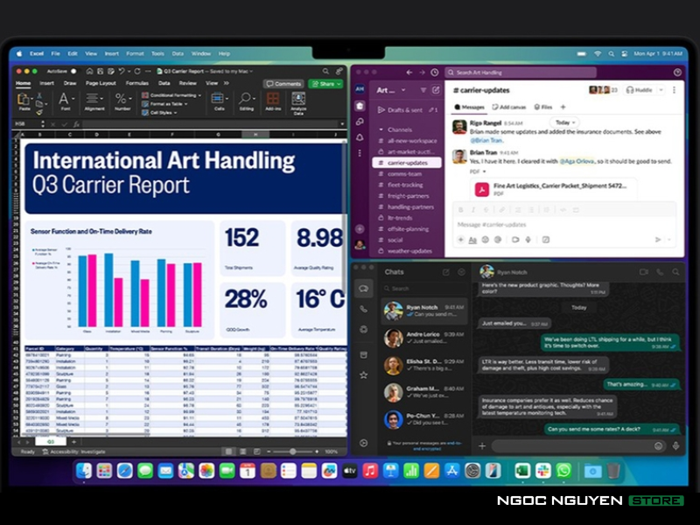Open the Format as Table dropdown
The width and height of the screenshot is (700, 525).
[171, 103]
